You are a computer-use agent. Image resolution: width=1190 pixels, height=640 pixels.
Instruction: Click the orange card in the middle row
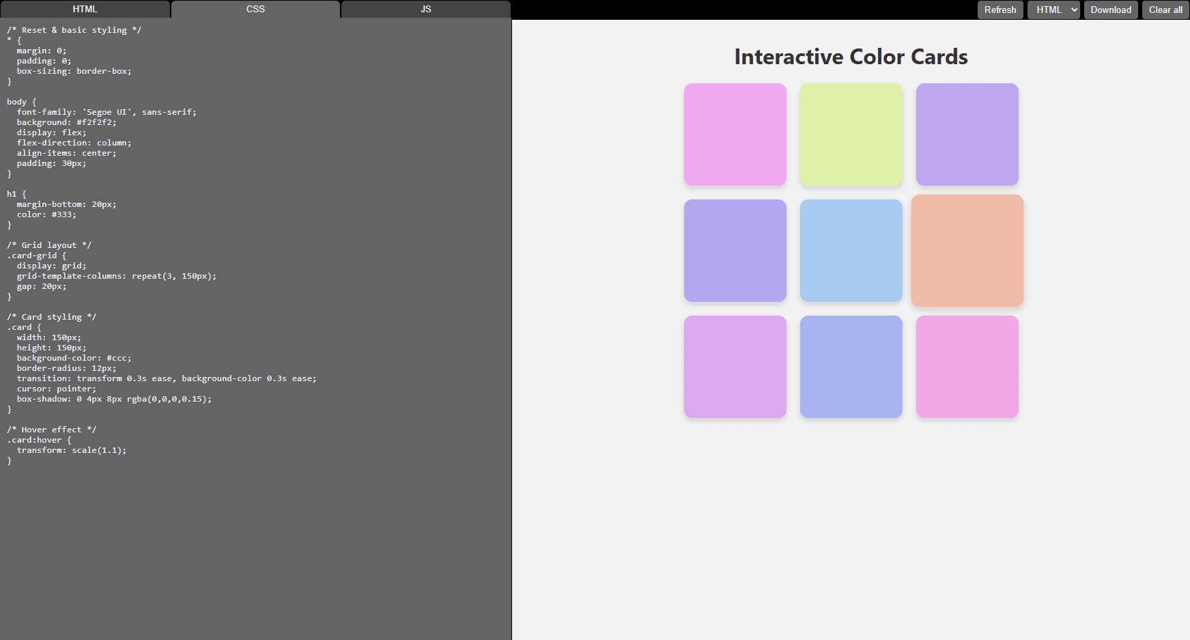tap(967, 250)
